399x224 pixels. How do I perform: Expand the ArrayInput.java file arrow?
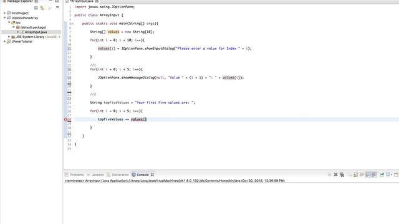pyautogui.click(x=18, y=32)
